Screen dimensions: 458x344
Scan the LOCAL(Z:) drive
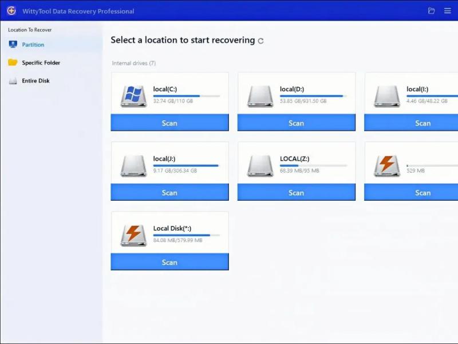[297, 192]
